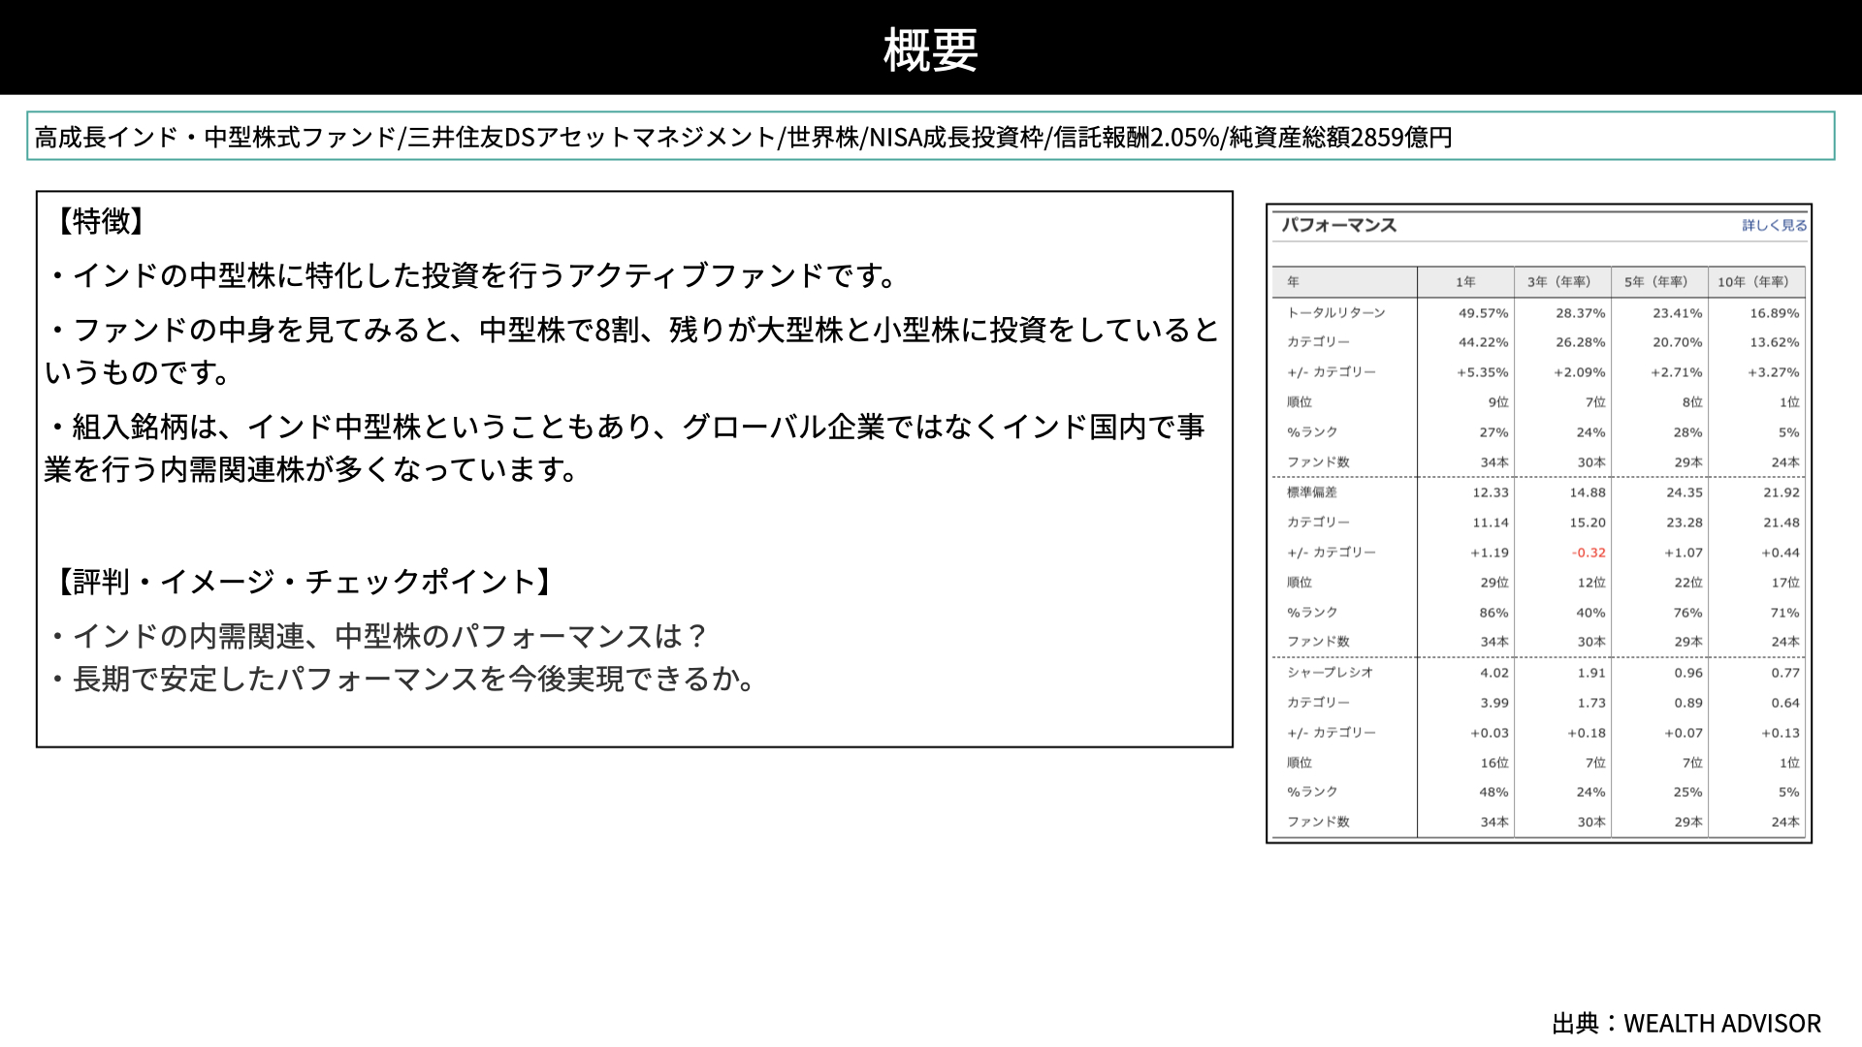Click the bullet about インドの中型株に特化した投資
The width and height of the screenshot is (1862, 1047).
[474, 275]
